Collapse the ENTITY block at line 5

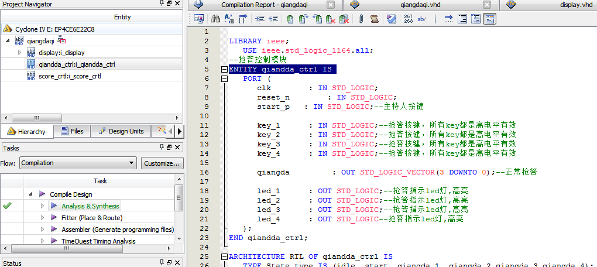[224, 69]
